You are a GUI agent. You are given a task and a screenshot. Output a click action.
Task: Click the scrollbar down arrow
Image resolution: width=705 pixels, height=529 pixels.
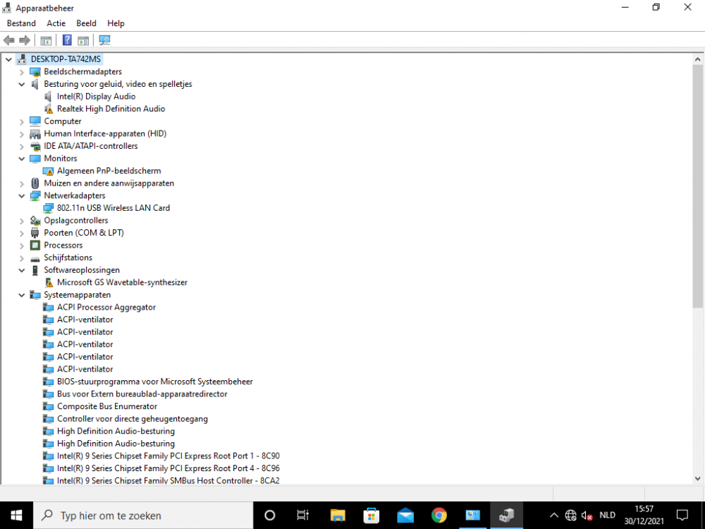(x=697, y=479)
